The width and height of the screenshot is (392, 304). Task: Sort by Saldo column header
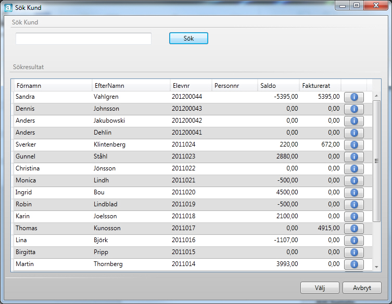click(x=278, y=86)
